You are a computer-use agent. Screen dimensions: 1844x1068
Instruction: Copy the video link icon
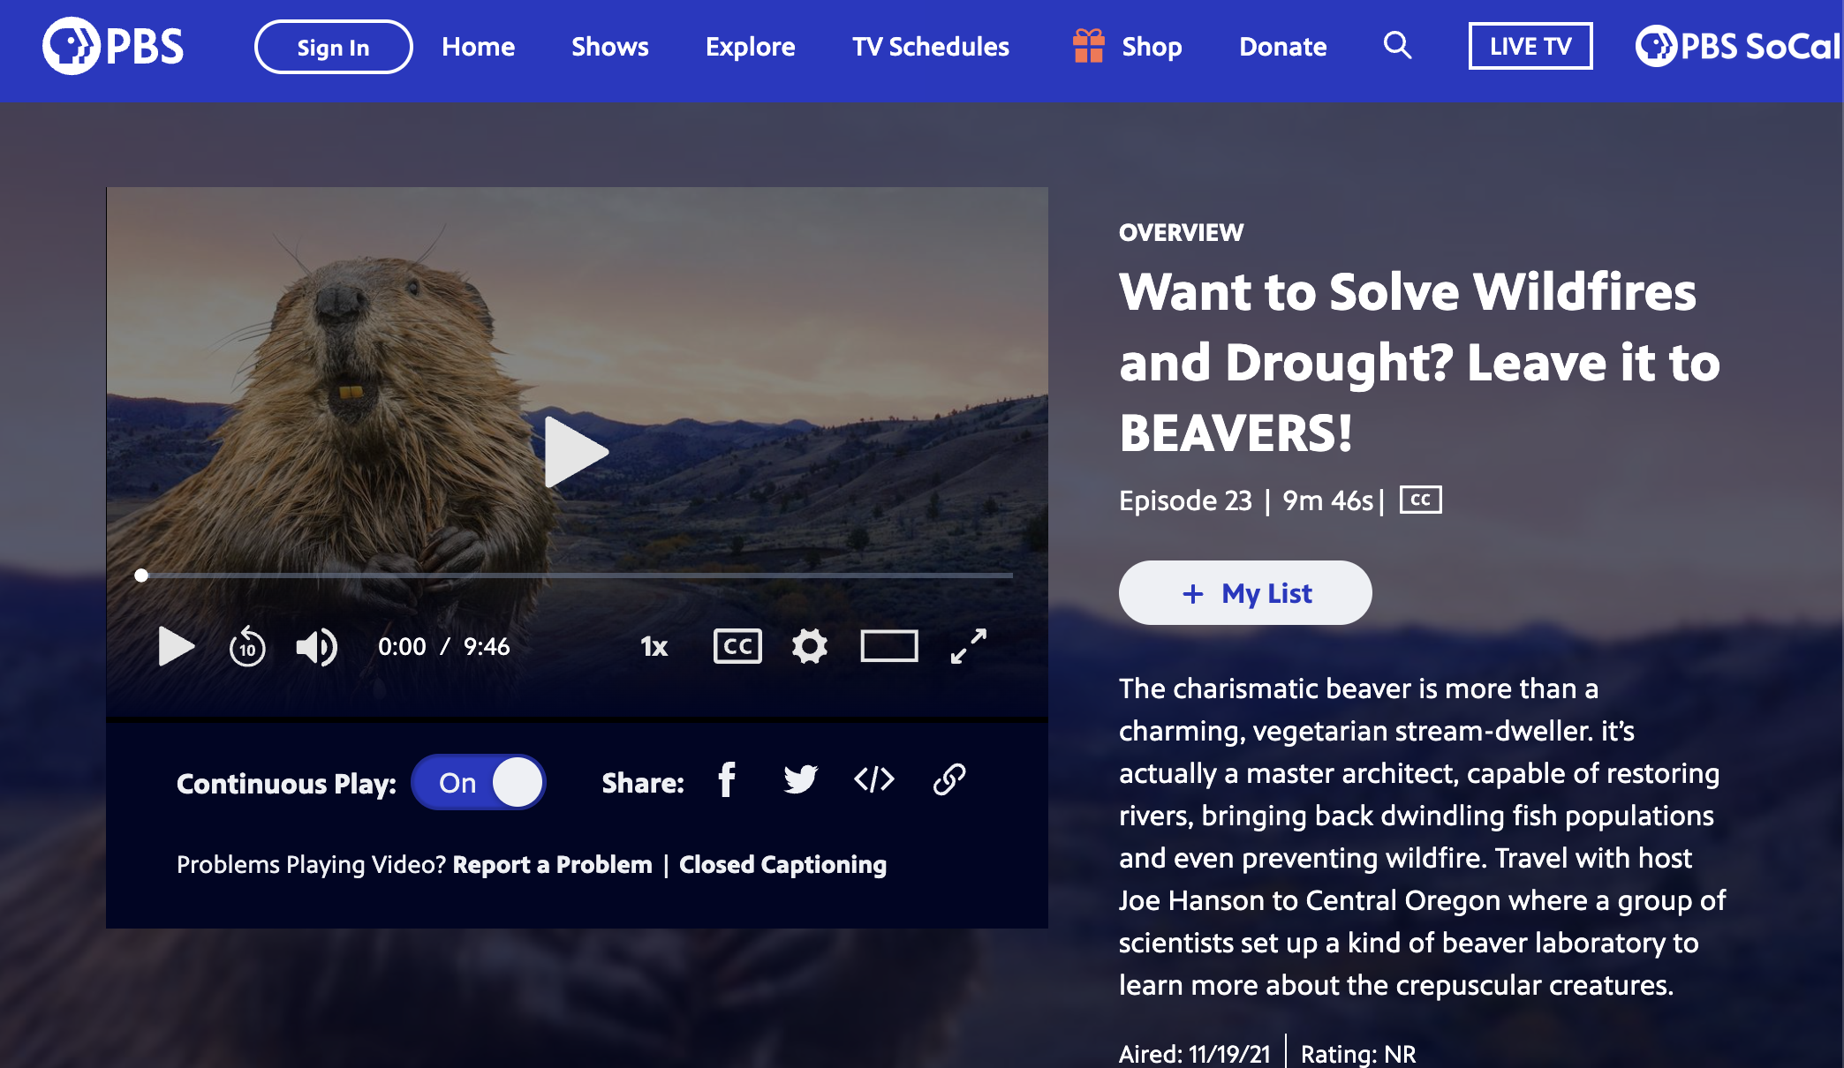(x=948, y=780)
